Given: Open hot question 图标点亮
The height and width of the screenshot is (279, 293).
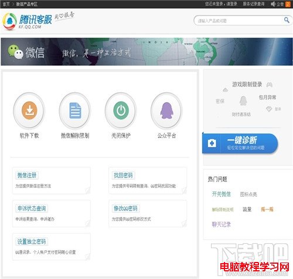Looking at the screenshot, I should (x=248, y=194).
